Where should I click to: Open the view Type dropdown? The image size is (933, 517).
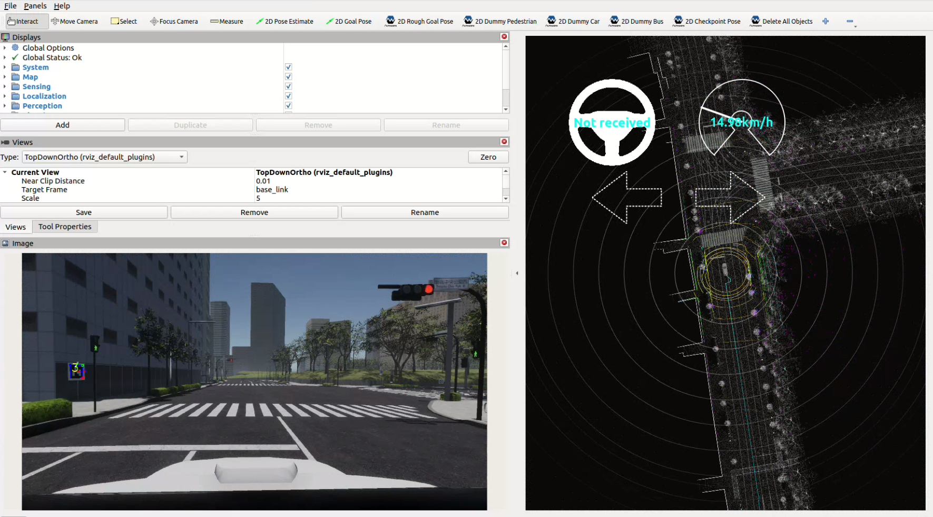(x=104, y=157)
